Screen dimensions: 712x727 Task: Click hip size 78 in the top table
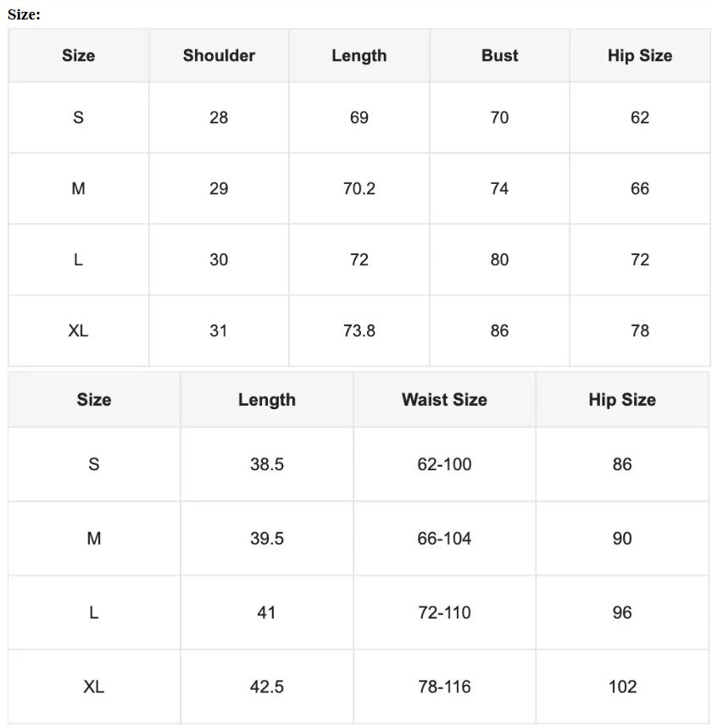639,330
